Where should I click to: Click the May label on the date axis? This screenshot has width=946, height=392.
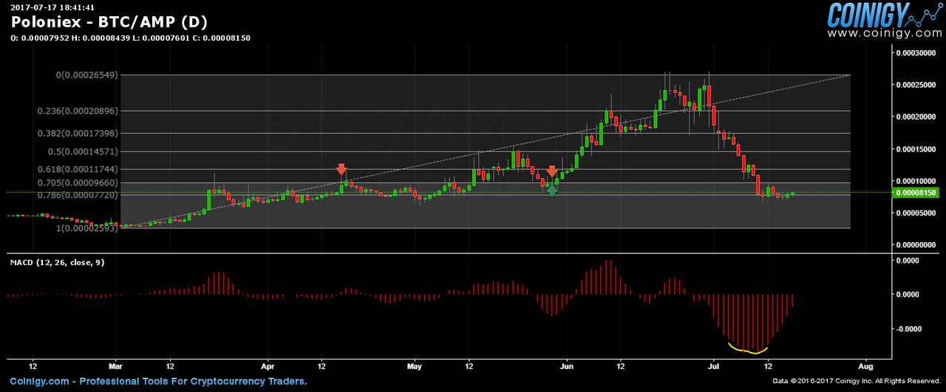tap(414, 365)
